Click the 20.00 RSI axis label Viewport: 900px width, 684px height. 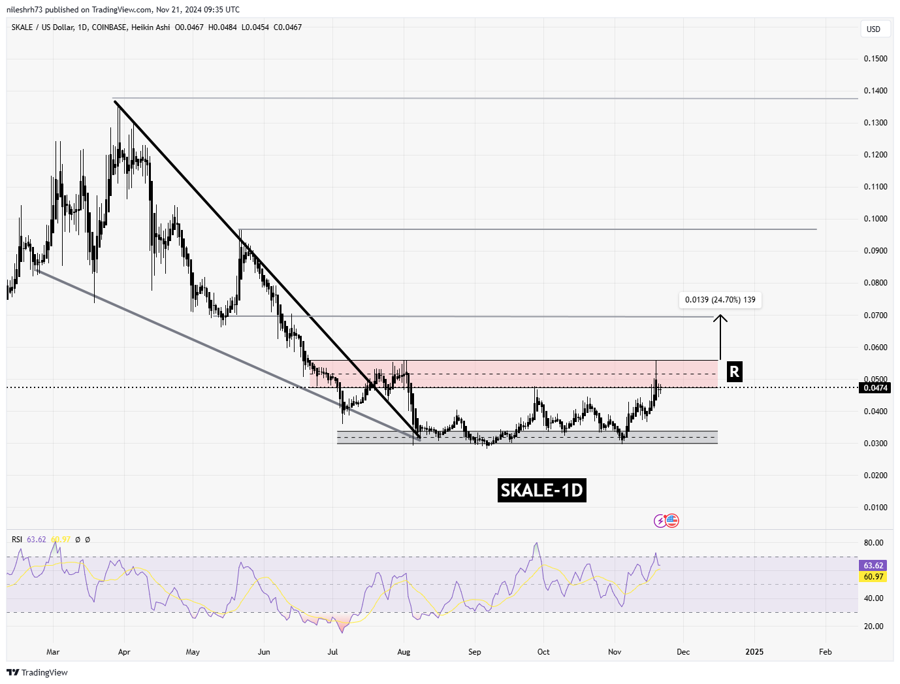pyautogui.click(x=873, y=627)
